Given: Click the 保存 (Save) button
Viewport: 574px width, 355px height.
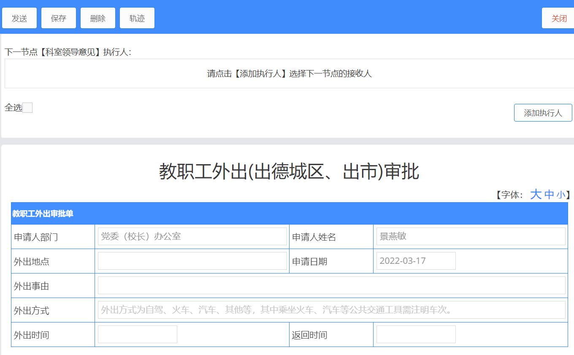Looking at the screenshot, I should [59, 18].
